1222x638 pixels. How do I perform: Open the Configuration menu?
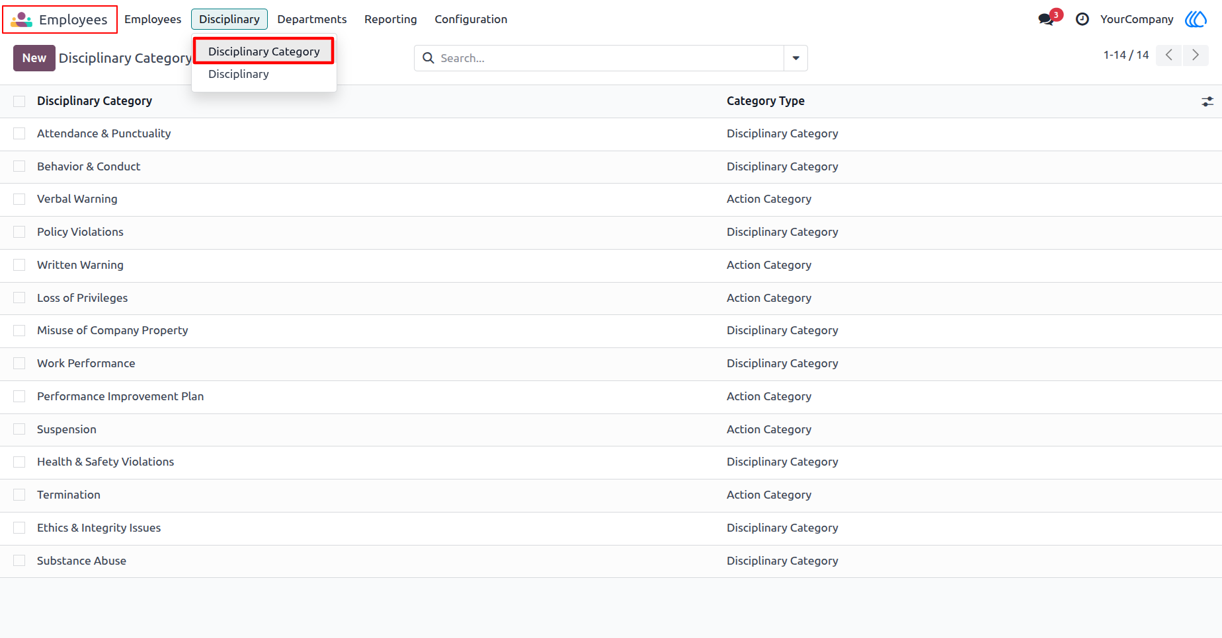pyautogui.click(x=471, y=19)
